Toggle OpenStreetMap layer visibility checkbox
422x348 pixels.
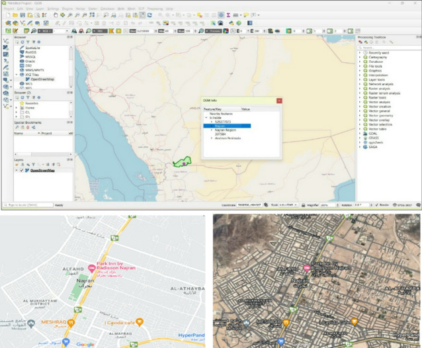22,171
